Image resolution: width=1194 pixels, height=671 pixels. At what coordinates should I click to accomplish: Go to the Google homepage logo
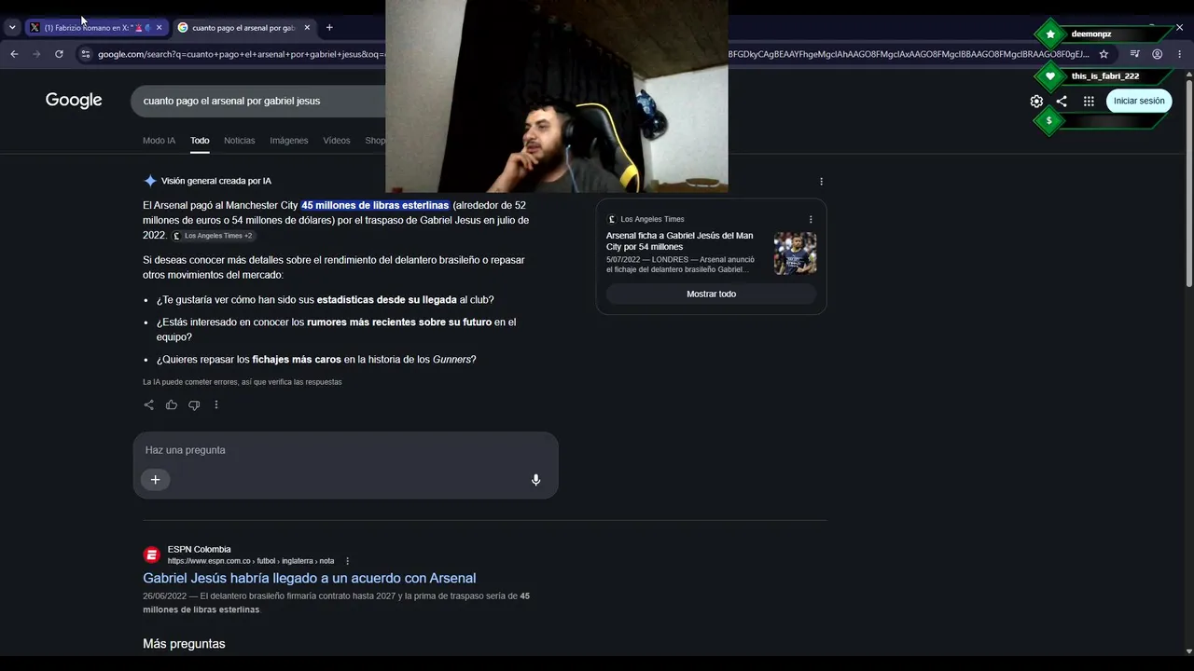[74, 101]
